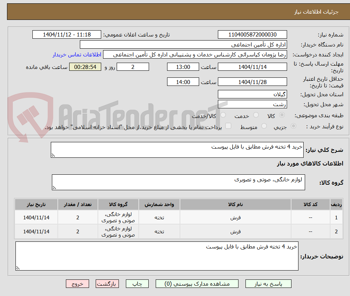The image size is (350, 296).
Task: Click the resize handle of توضیحات خریدار box
Action: click(x=18, y=268)
